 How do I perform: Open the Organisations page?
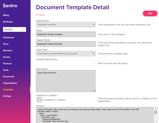[x=10, y=83]
